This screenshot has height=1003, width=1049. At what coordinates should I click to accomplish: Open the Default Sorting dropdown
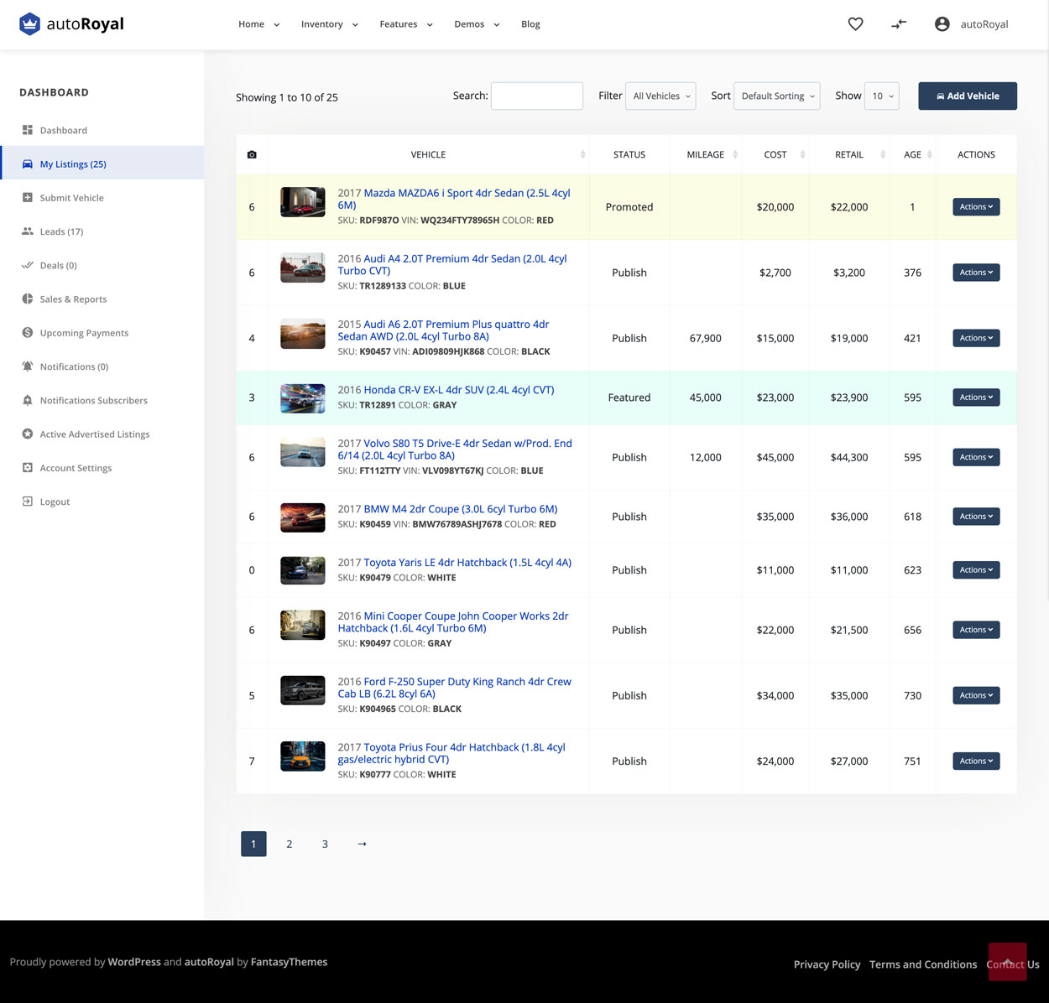coord(776,96)
